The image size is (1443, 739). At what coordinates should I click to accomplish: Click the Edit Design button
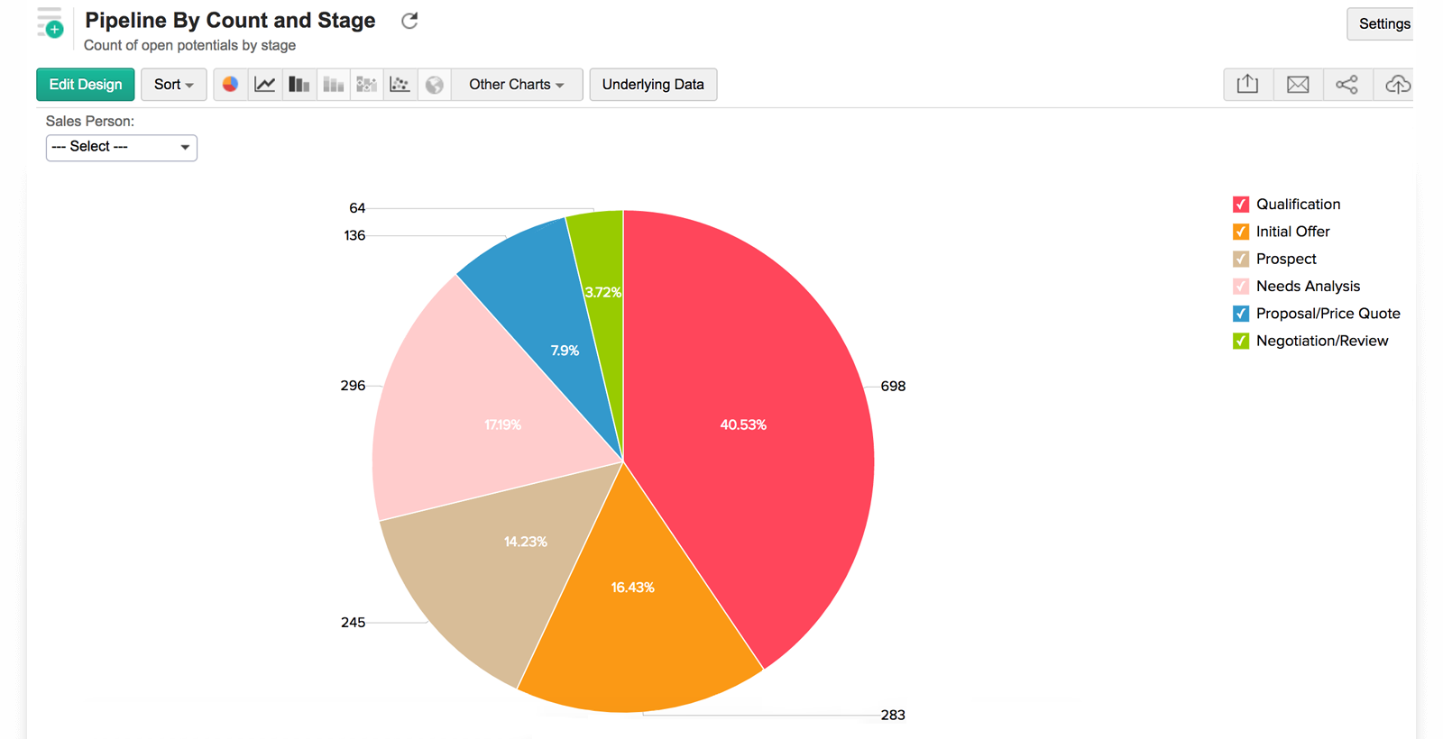(86, 85)
